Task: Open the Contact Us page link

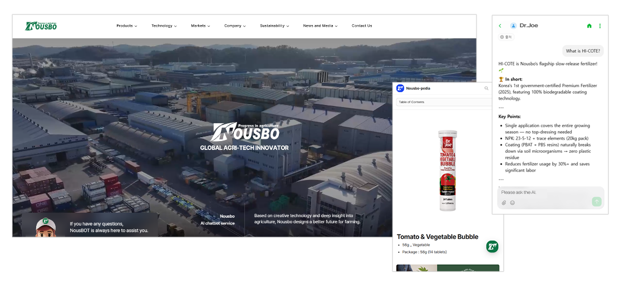Action: [362, 26]
